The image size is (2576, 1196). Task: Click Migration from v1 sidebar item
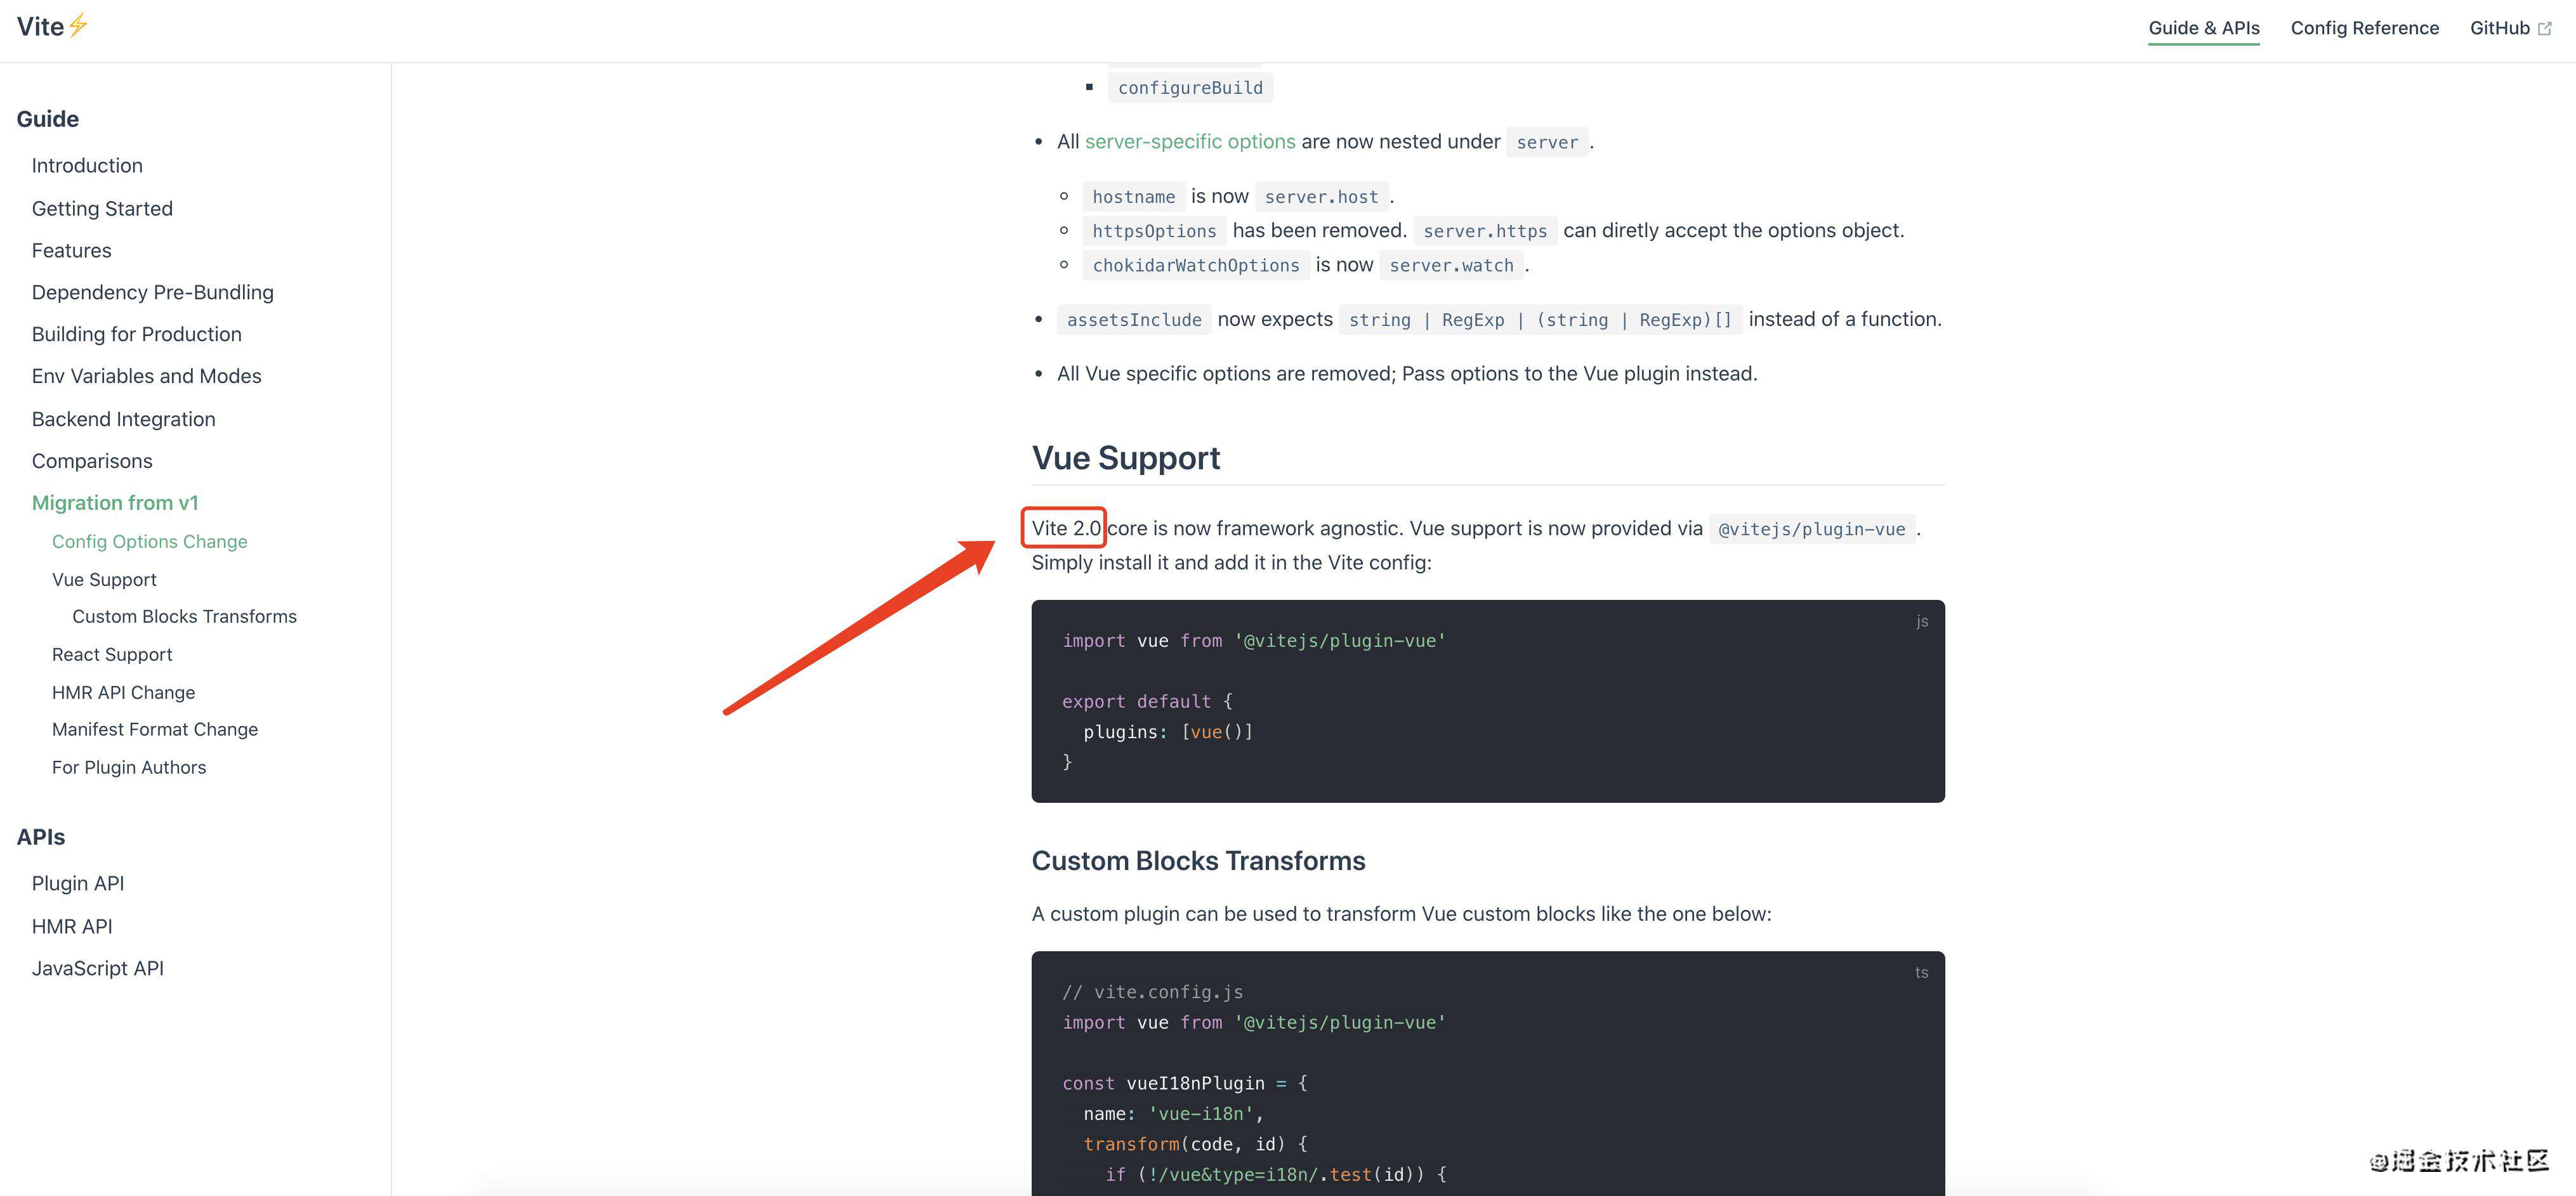click(115, 504)
